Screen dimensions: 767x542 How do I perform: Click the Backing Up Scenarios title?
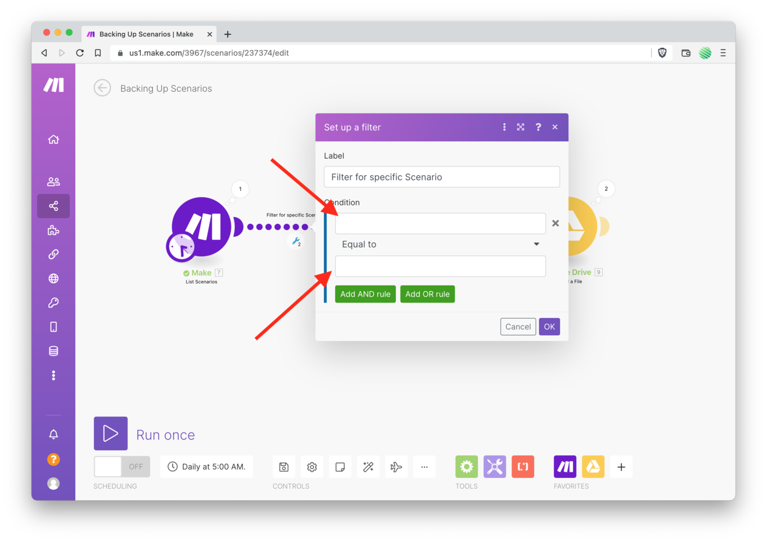pos(166,88)
